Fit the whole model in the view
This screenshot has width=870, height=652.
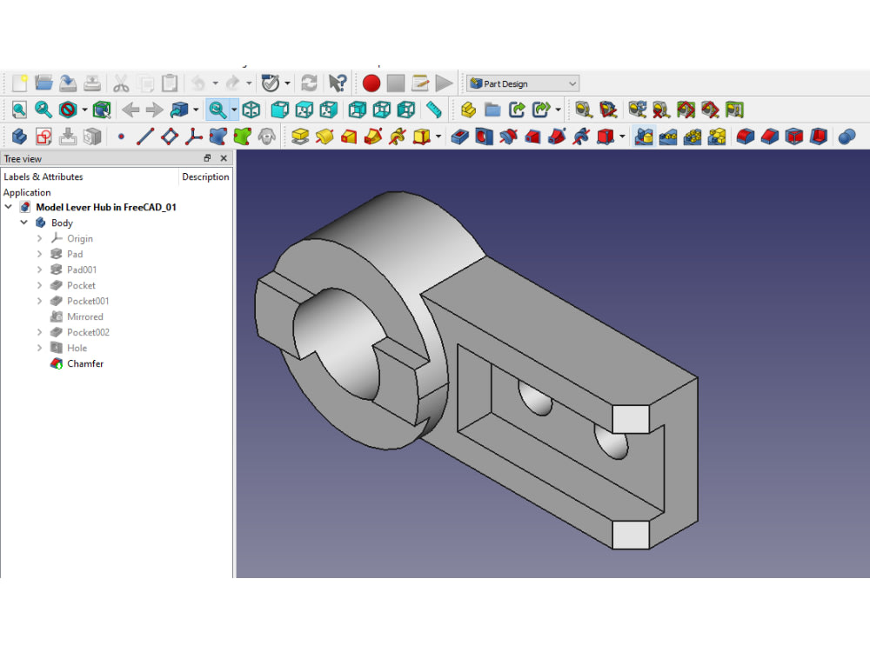[18, 110]
